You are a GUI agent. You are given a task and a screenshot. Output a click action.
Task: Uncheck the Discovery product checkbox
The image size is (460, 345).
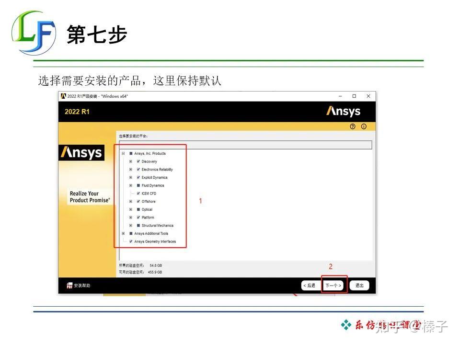[x=138, y=161]
